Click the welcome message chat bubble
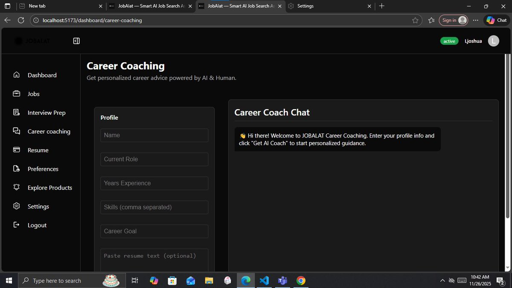This screenshot has width=512, height=288. [337, 139]
